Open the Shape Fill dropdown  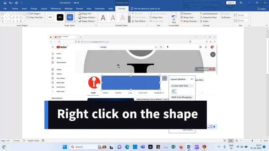pos(85,13)
